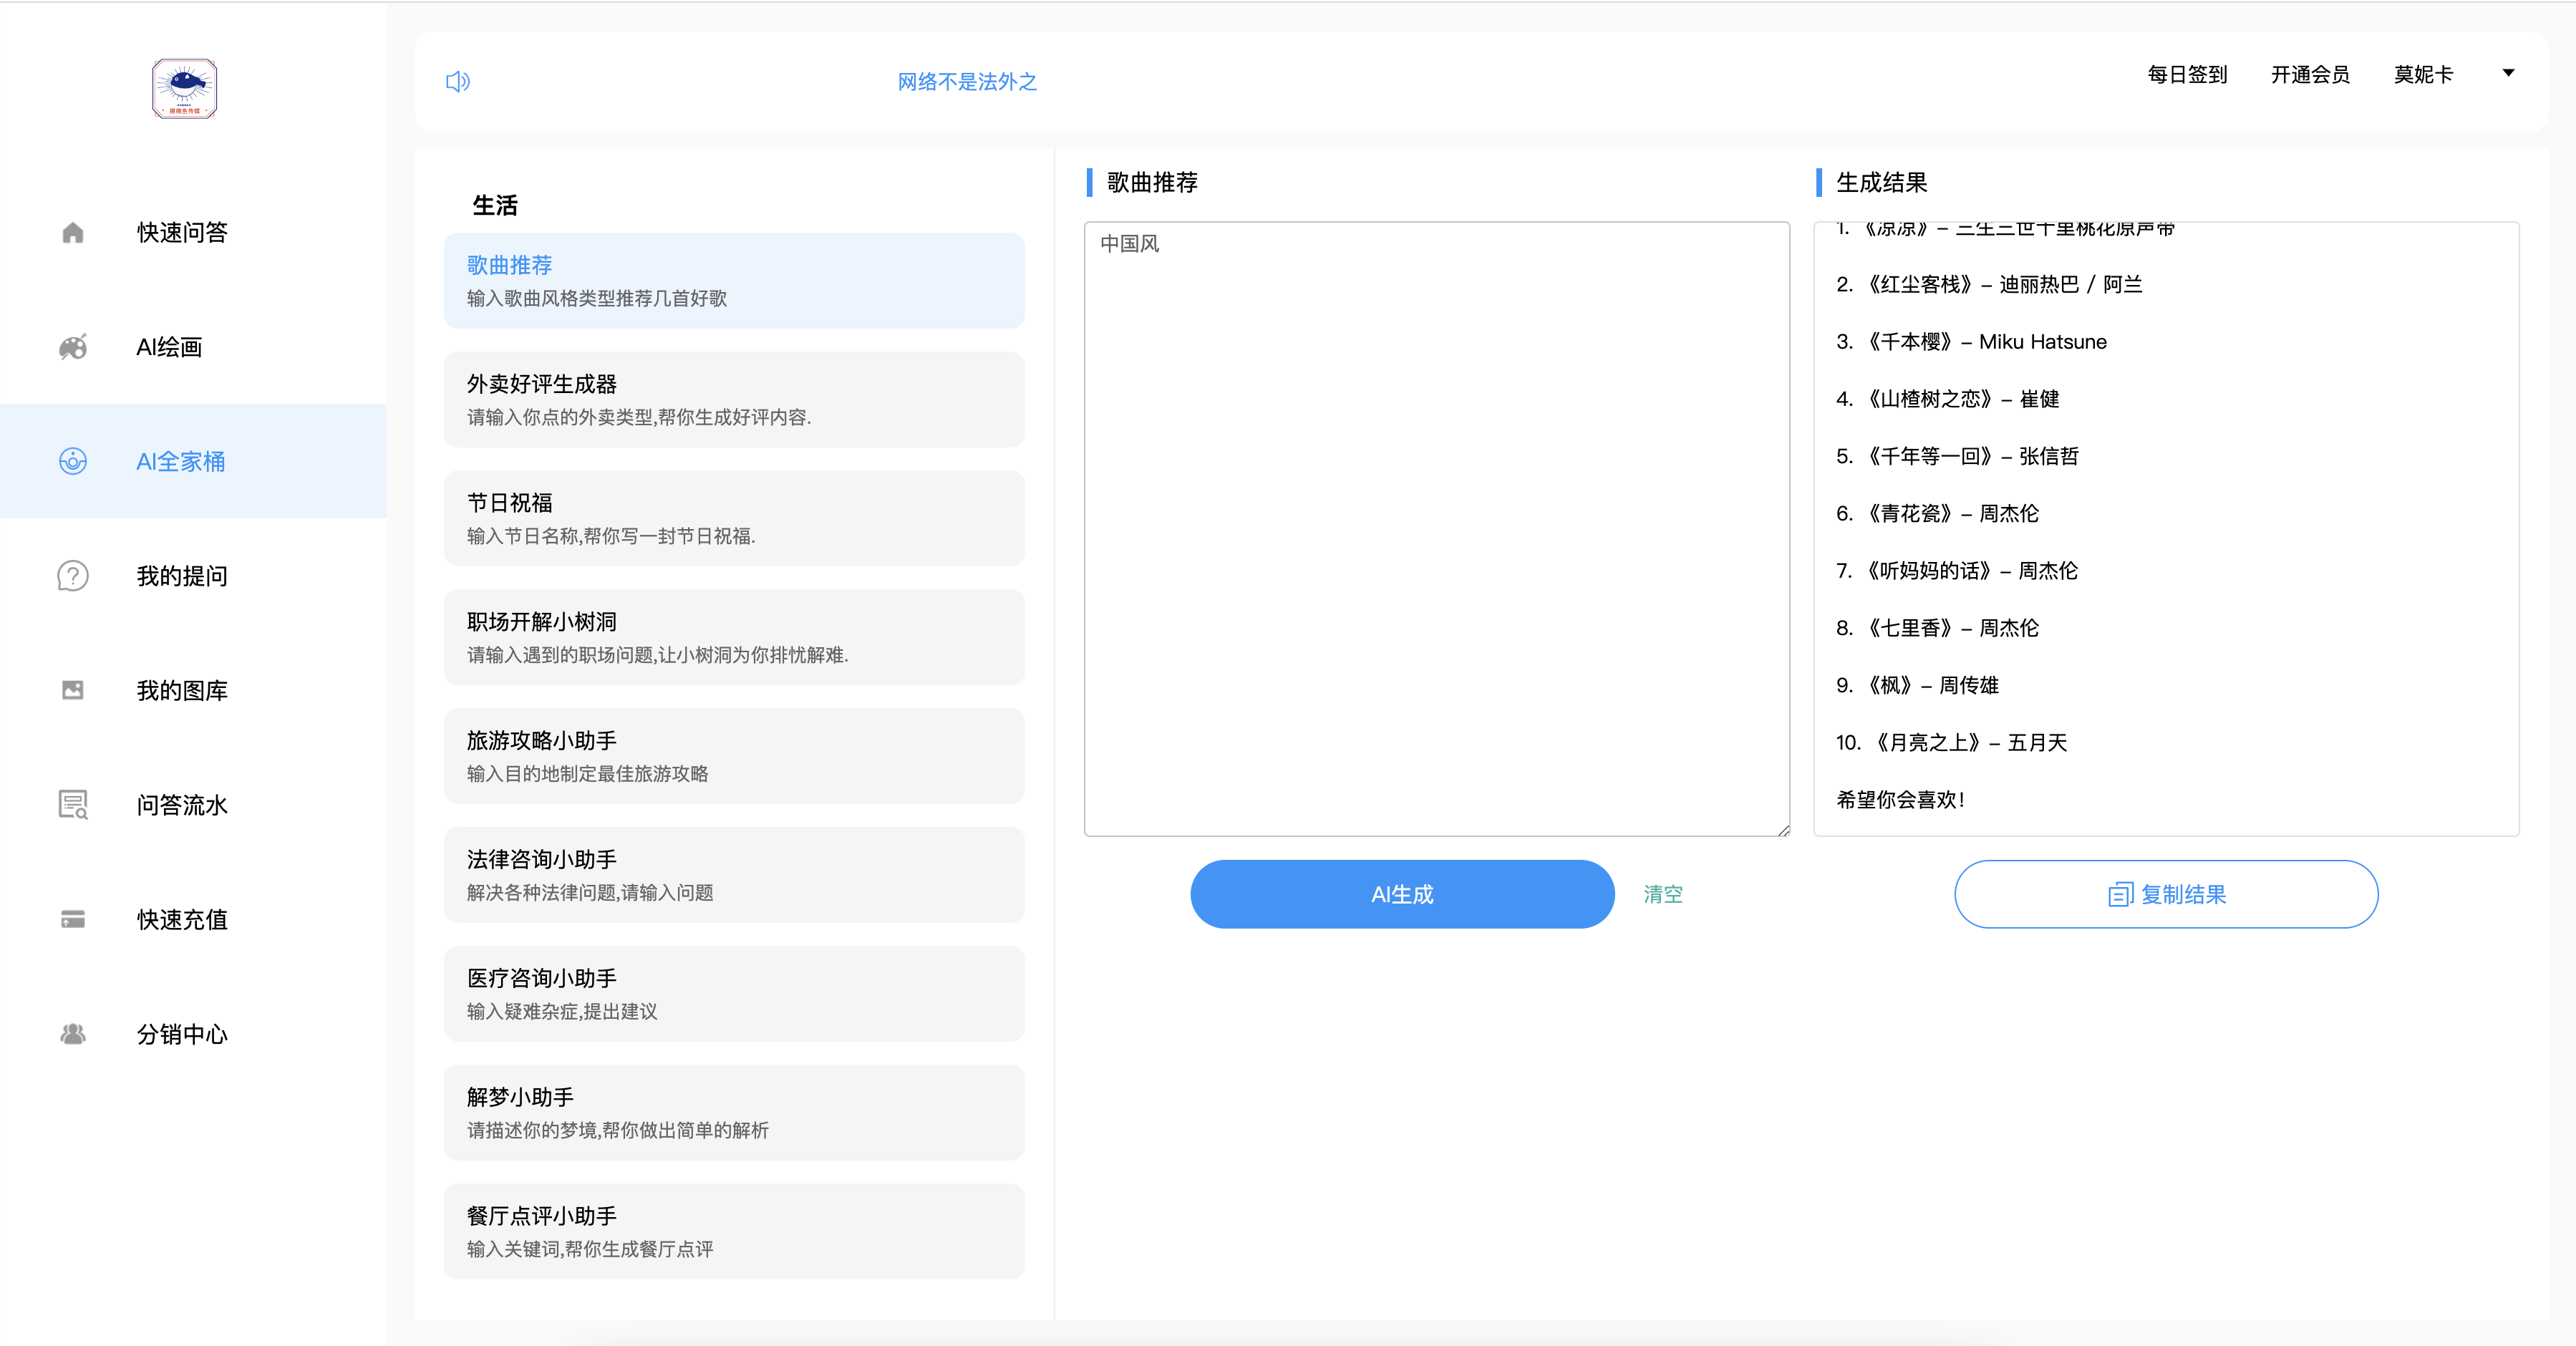The image size is (2576, 1346).
Task: Click the 清空 link
Action: pos(1662,894)
